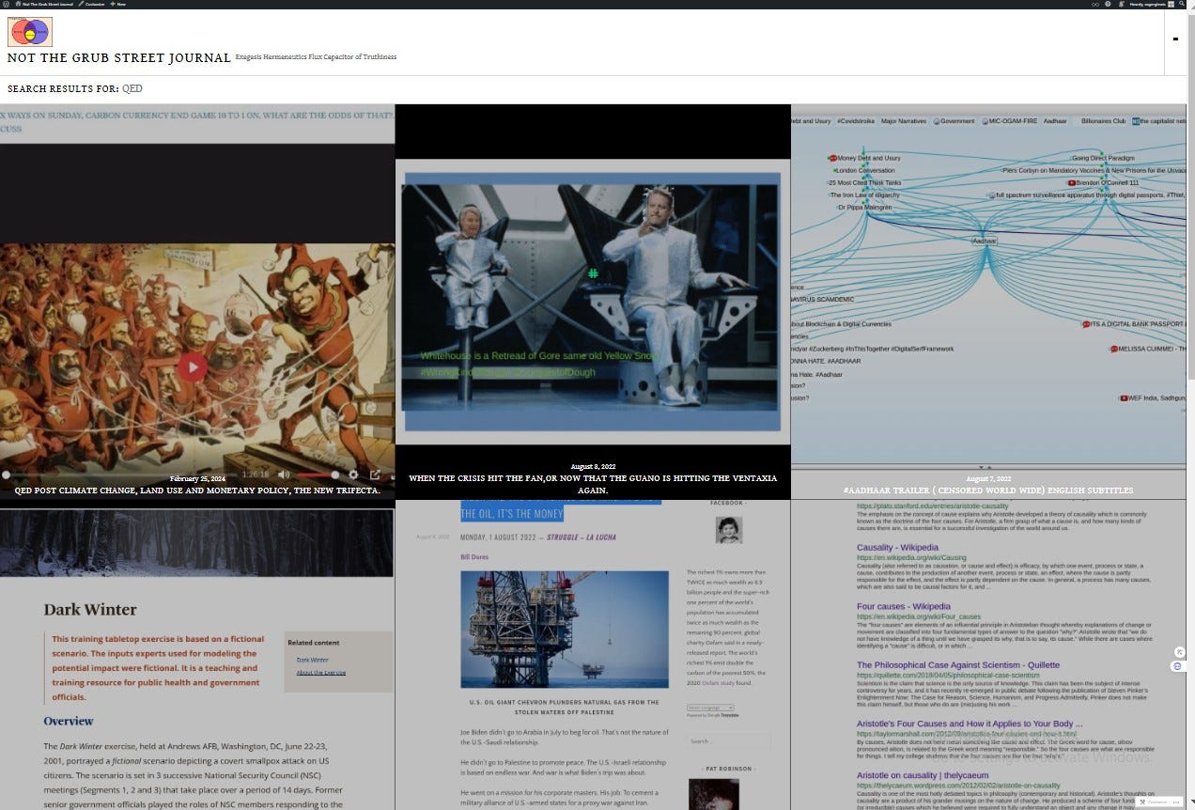Mute the video using the speaker icon

[x=284, y=475]
